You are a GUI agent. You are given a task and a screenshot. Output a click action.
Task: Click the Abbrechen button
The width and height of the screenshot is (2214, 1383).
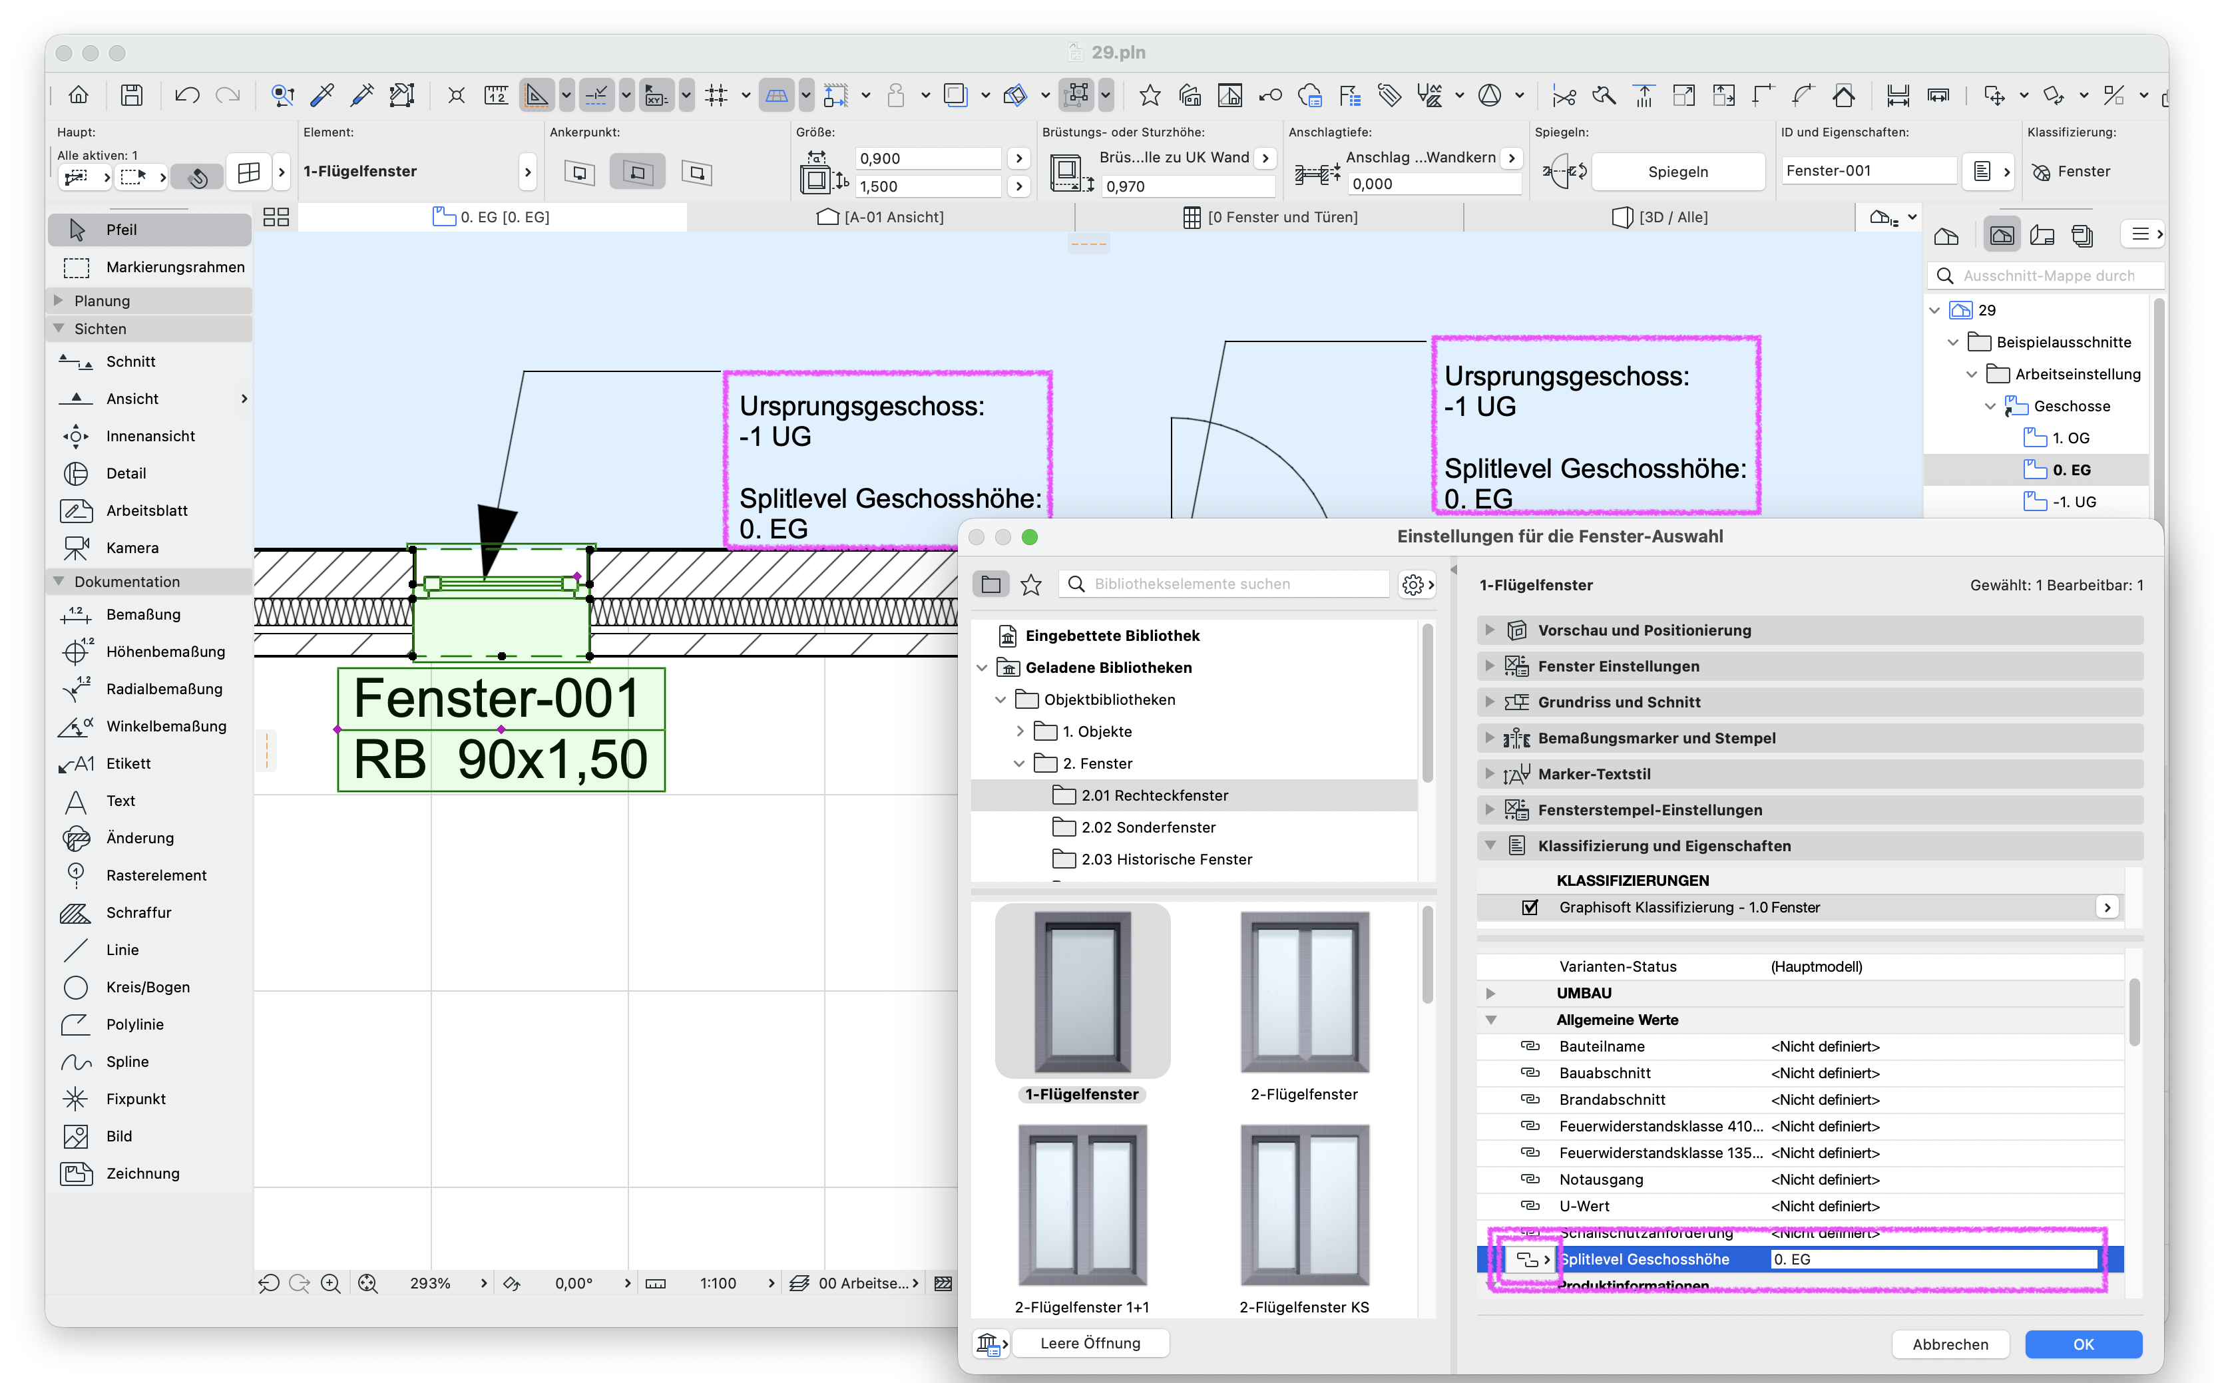pyautogui.click(x=1950, y=1344)
